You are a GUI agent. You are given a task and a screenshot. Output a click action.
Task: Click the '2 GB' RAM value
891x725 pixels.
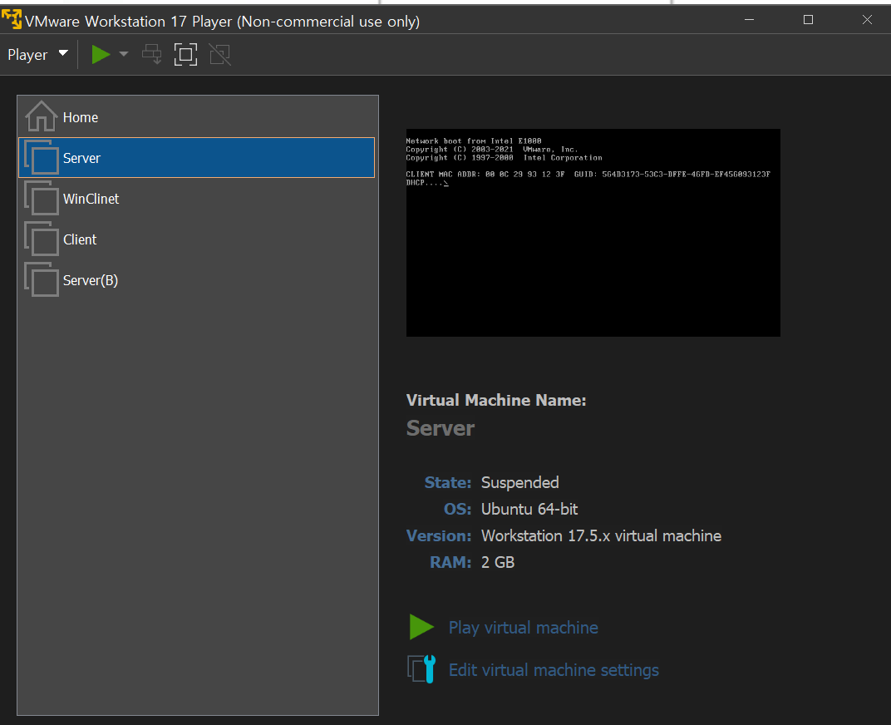(x=498, y=562)
